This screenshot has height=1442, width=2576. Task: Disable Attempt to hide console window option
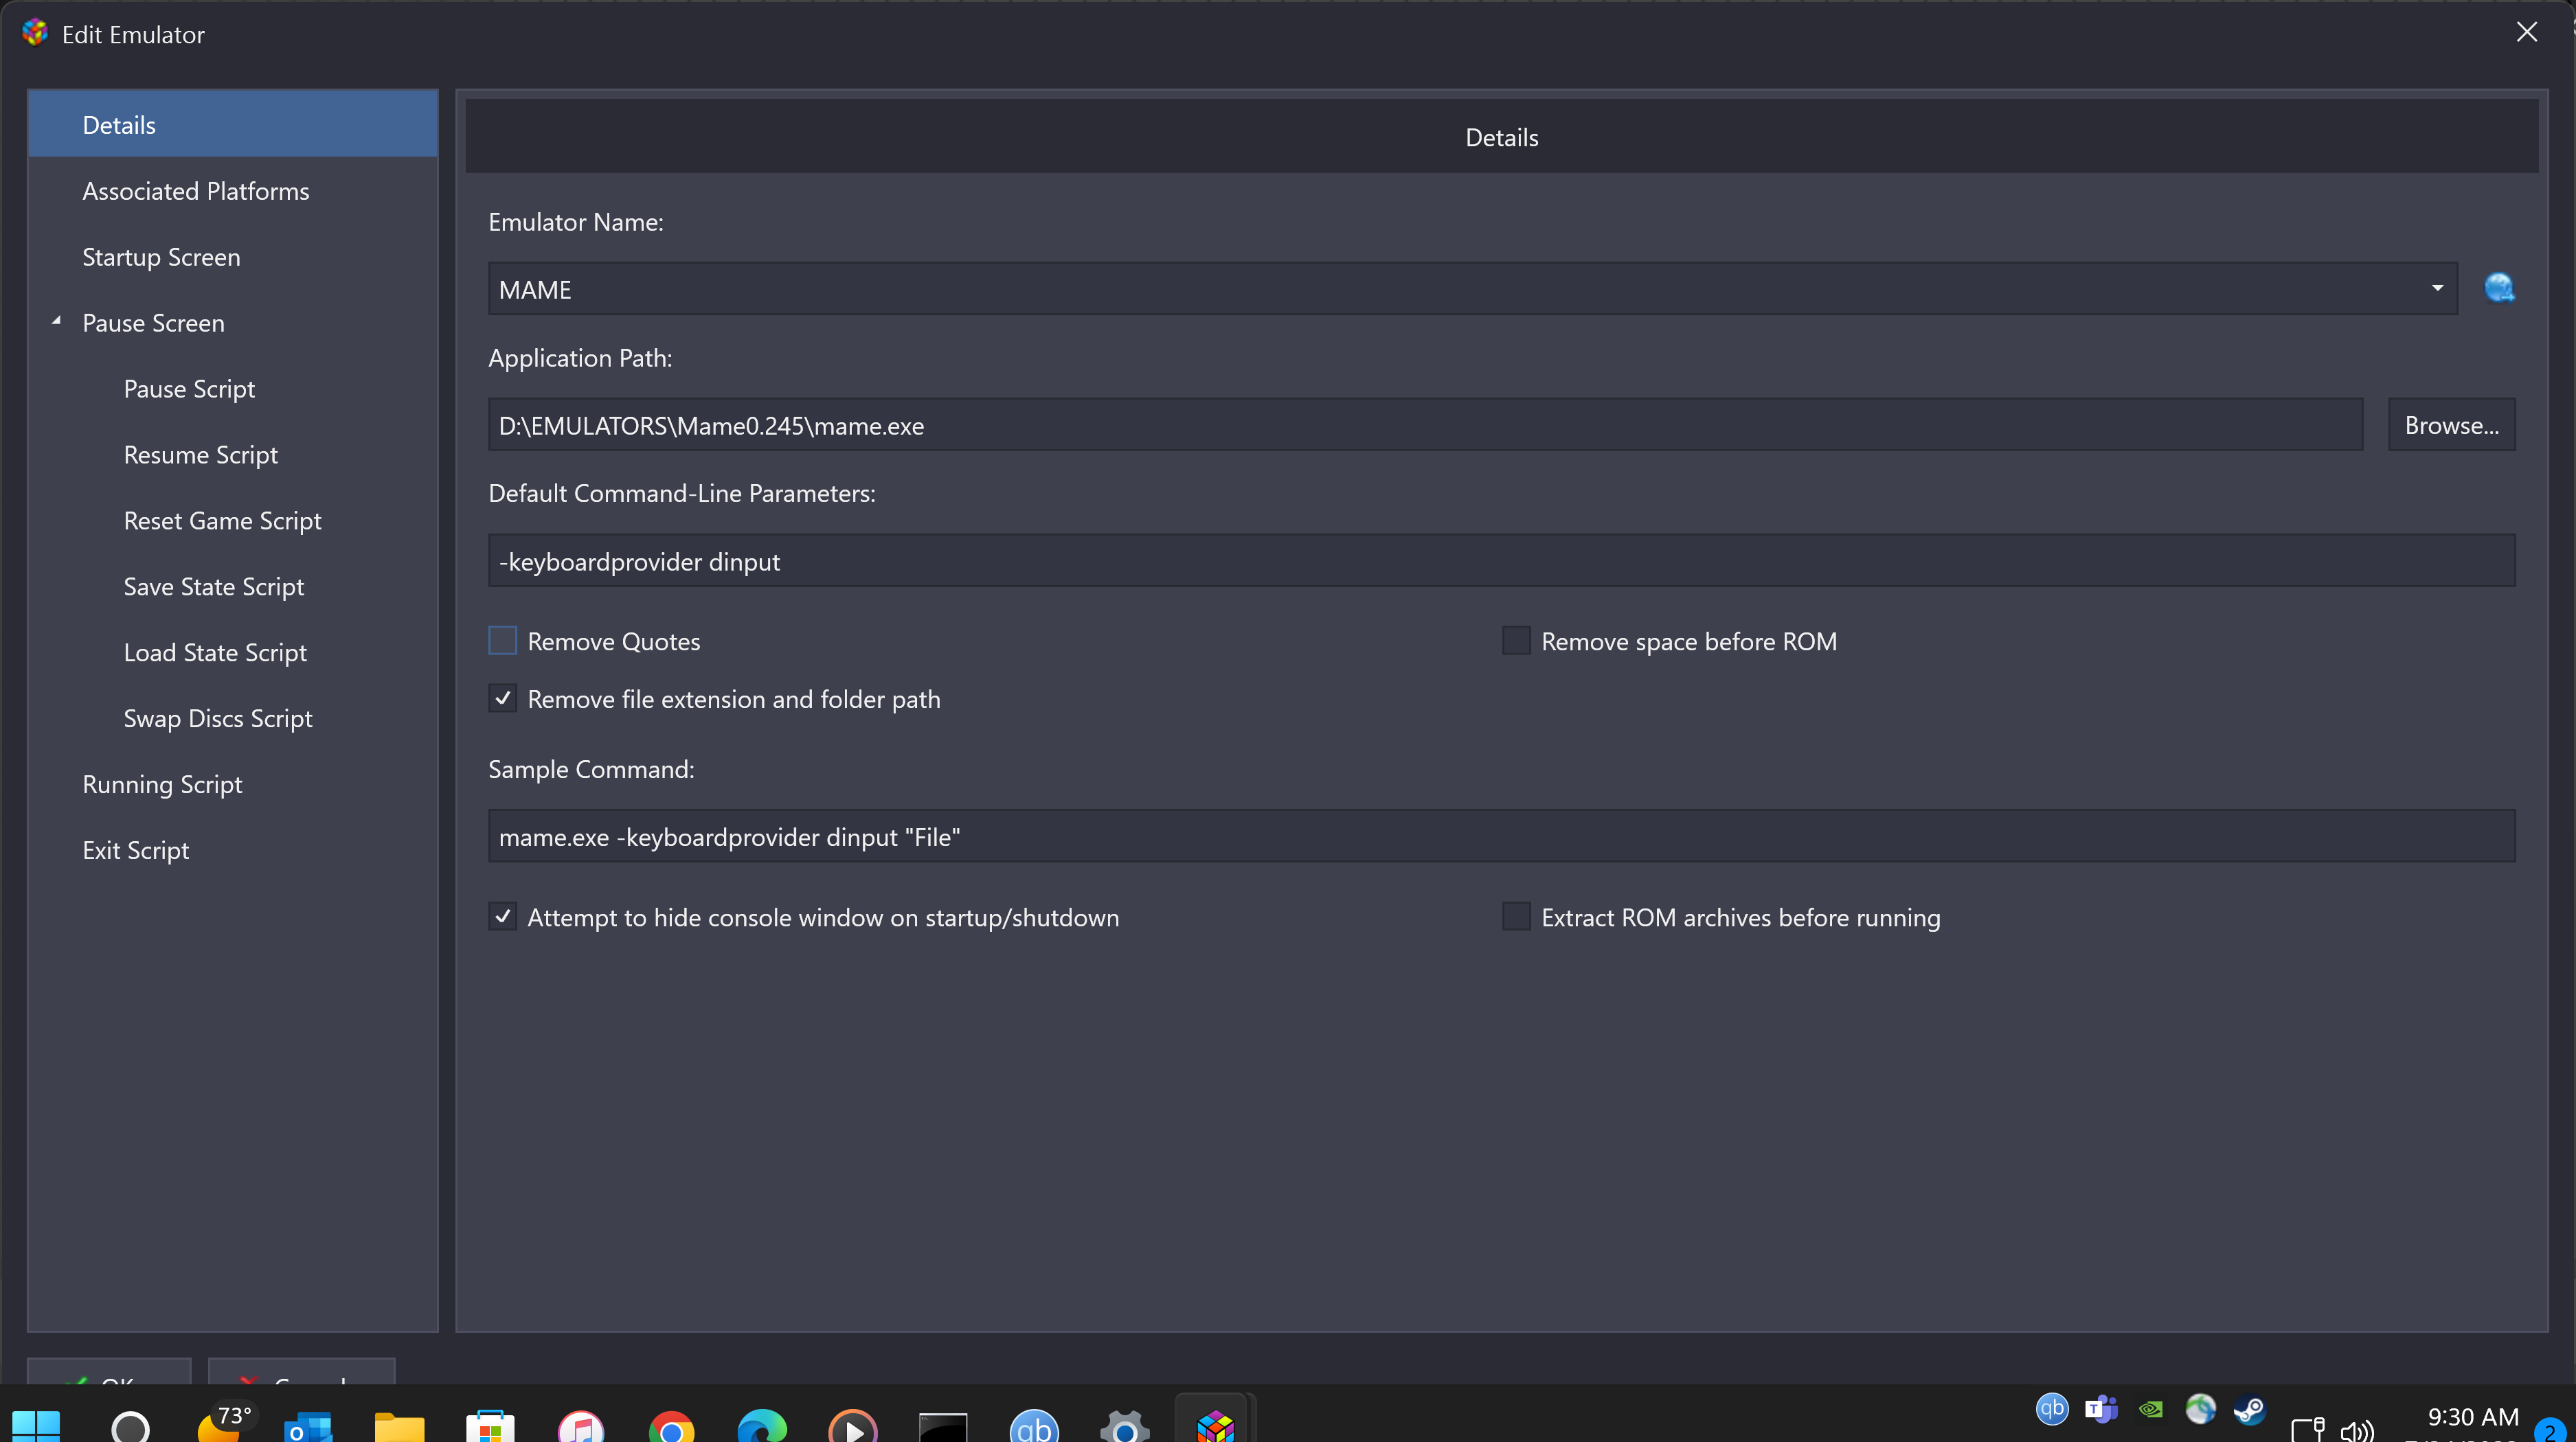[502, 917]
